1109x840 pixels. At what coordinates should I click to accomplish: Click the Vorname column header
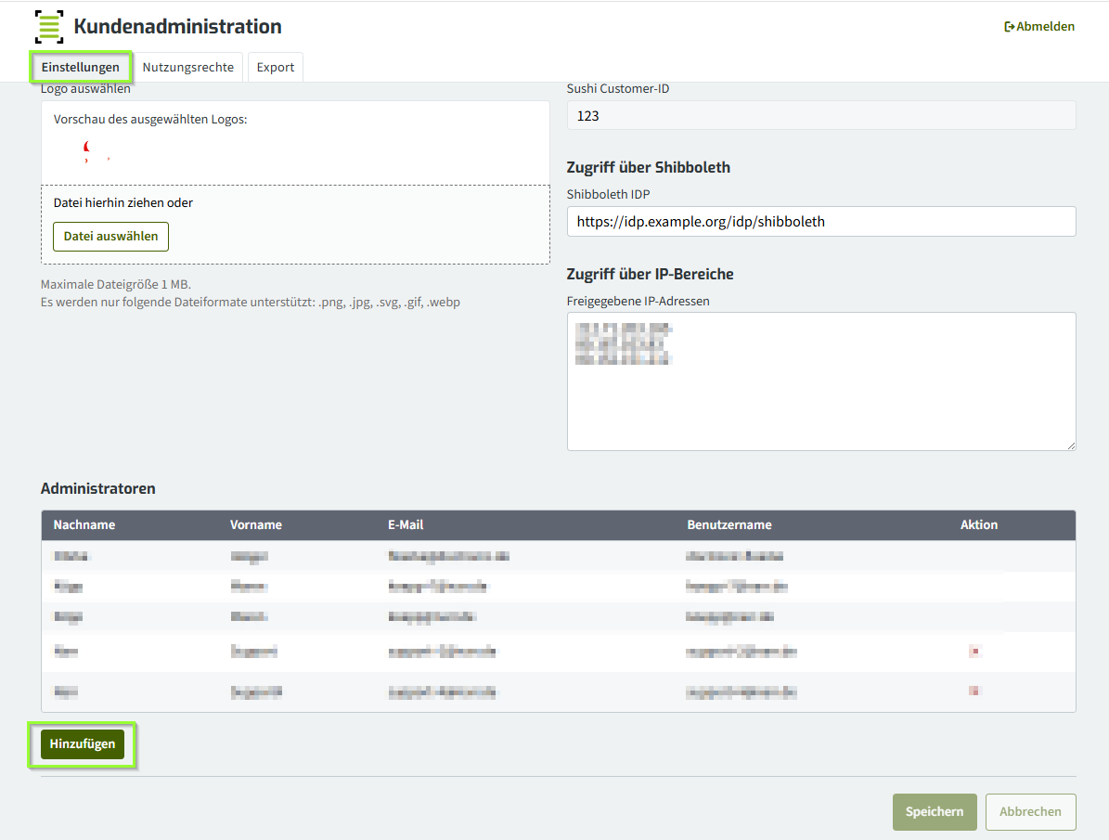[x=256, y=525]
